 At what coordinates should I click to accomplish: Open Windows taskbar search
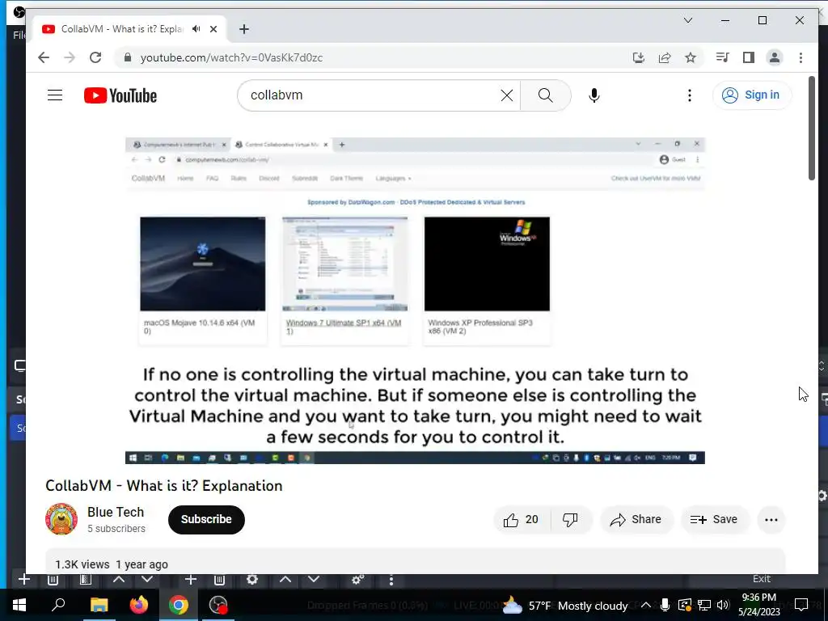point(58,605)
